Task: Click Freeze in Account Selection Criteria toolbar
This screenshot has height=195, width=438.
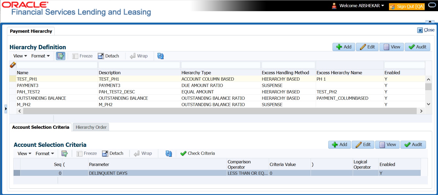Action: 87,153
